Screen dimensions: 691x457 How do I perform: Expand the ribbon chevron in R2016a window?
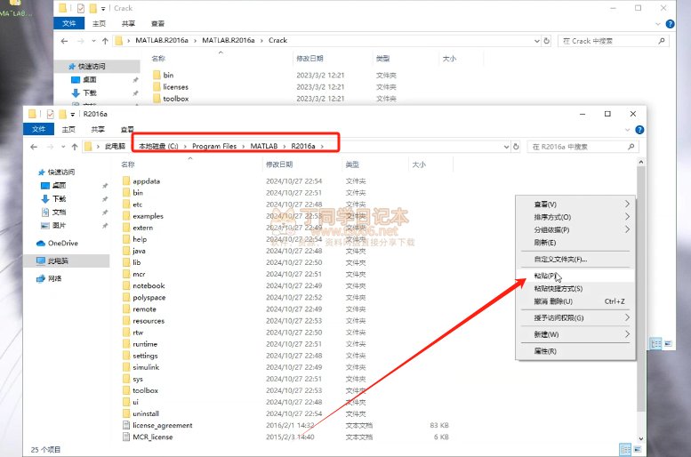(627, 129)
